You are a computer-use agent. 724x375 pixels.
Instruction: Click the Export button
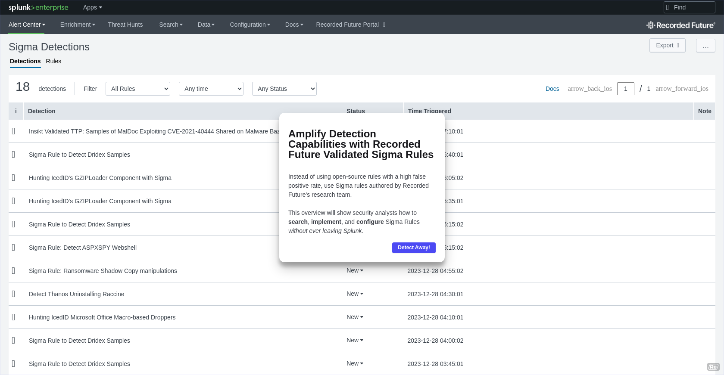(667, 45)
